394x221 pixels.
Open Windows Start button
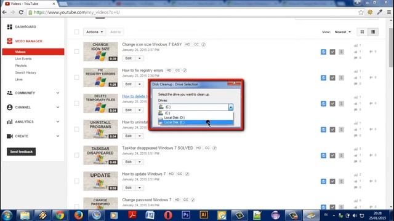(x=7, y=215)
